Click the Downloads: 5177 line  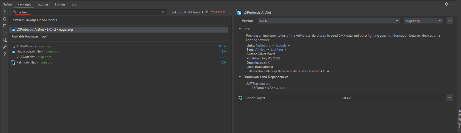pyautogui.click(x=258, y=62)
